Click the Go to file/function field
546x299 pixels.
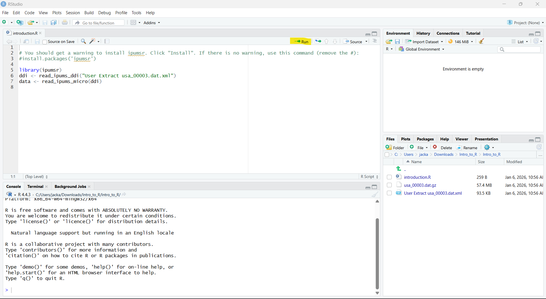pos(99,23)
